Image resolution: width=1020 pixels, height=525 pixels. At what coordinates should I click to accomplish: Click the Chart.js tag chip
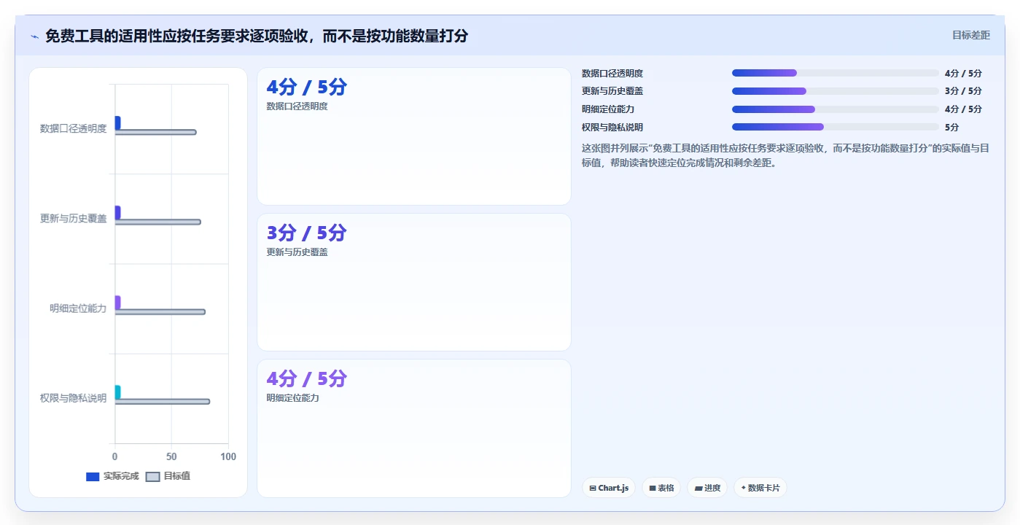(609, 488)
